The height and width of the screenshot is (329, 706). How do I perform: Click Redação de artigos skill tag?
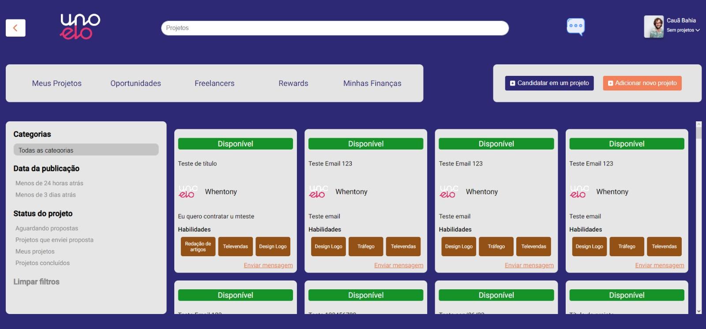pos(198,247)
